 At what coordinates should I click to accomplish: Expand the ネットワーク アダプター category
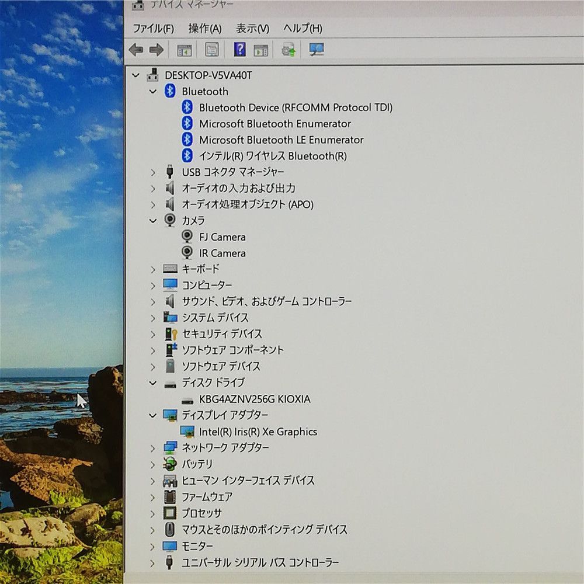[152, 448]
